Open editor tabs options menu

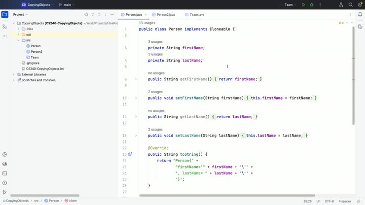(x=350, y=14)
